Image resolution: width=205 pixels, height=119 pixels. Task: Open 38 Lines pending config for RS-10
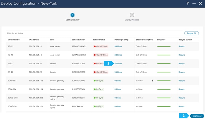click(x=118, y=55)
